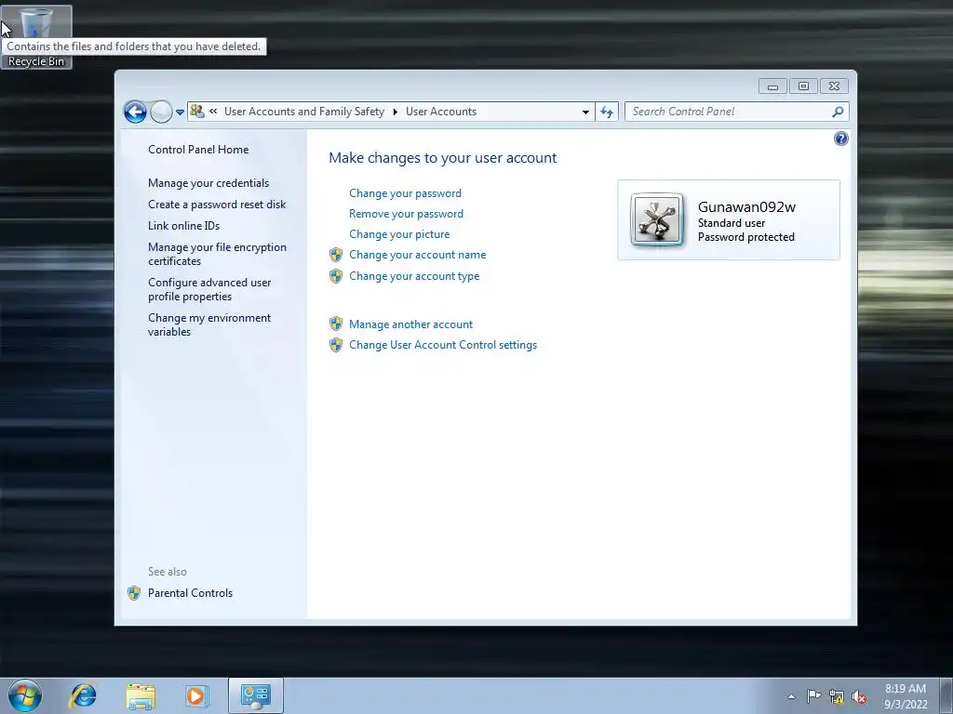Expand breadcrumb arrow after Family Safety
The width and height of the screenshot is (953, 714).
point(395,112)
